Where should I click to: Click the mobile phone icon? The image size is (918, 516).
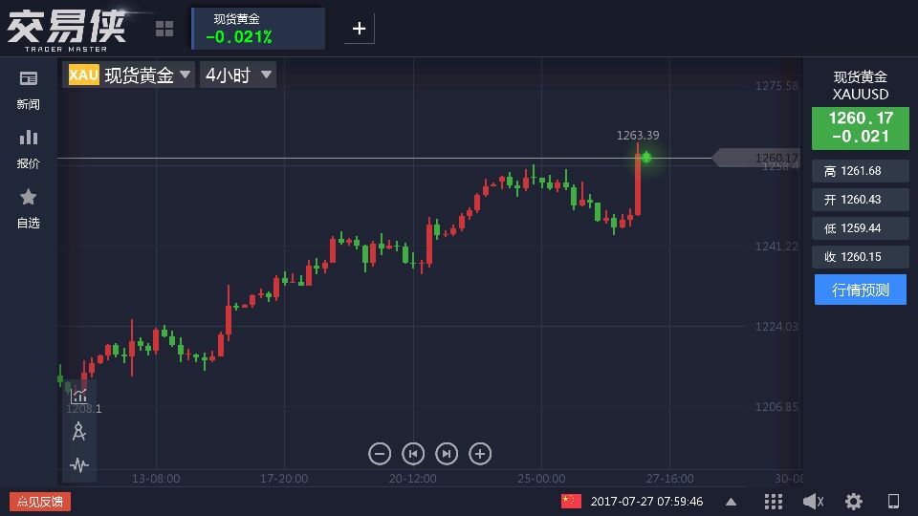[x=894, y=502]
